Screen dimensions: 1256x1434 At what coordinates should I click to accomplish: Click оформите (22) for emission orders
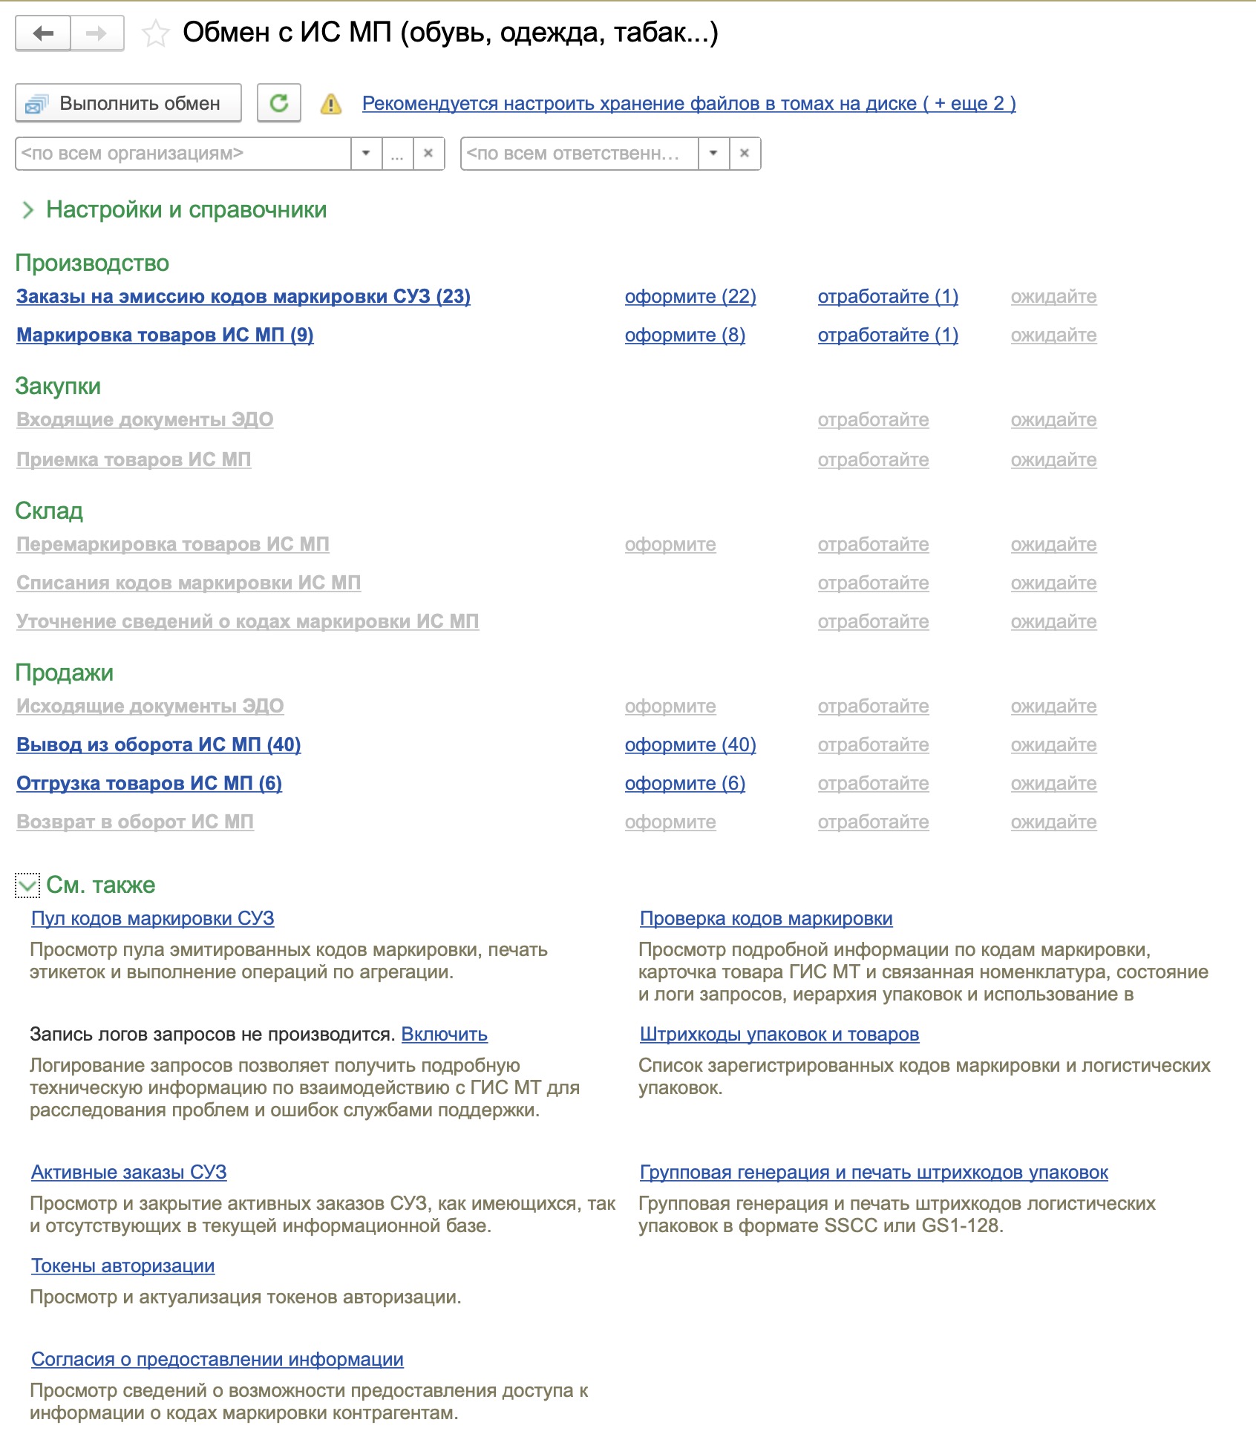pos(690,297)
